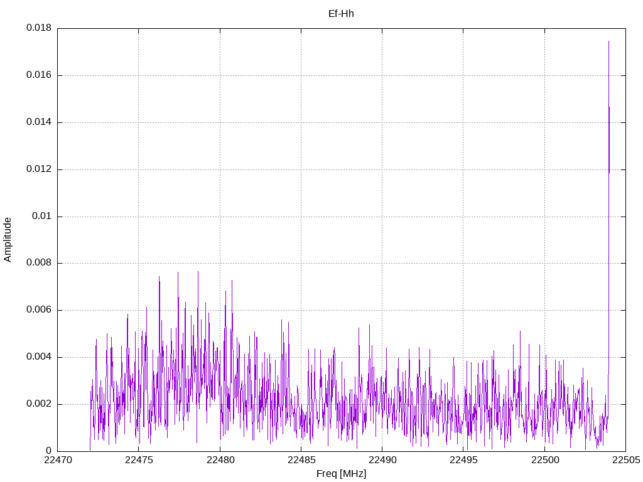
Task: Click the 22495 x-axis tick label
Action: 464,460
